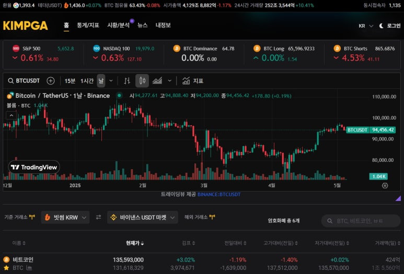Click the 해외 거래소 info icon
Screen dimensions: 404x274
click(212, 217)
